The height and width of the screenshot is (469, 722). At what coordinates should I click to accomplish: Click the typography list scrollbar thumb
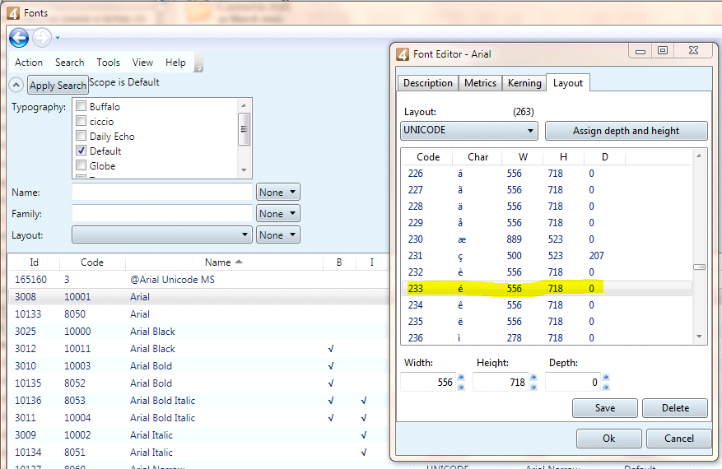(244, 129)
